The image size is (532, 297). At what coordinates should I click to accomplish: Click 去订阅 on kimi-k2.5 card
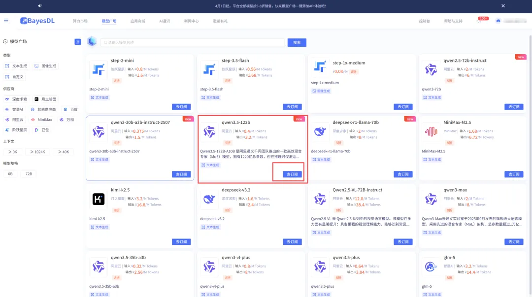coord(181,242)
